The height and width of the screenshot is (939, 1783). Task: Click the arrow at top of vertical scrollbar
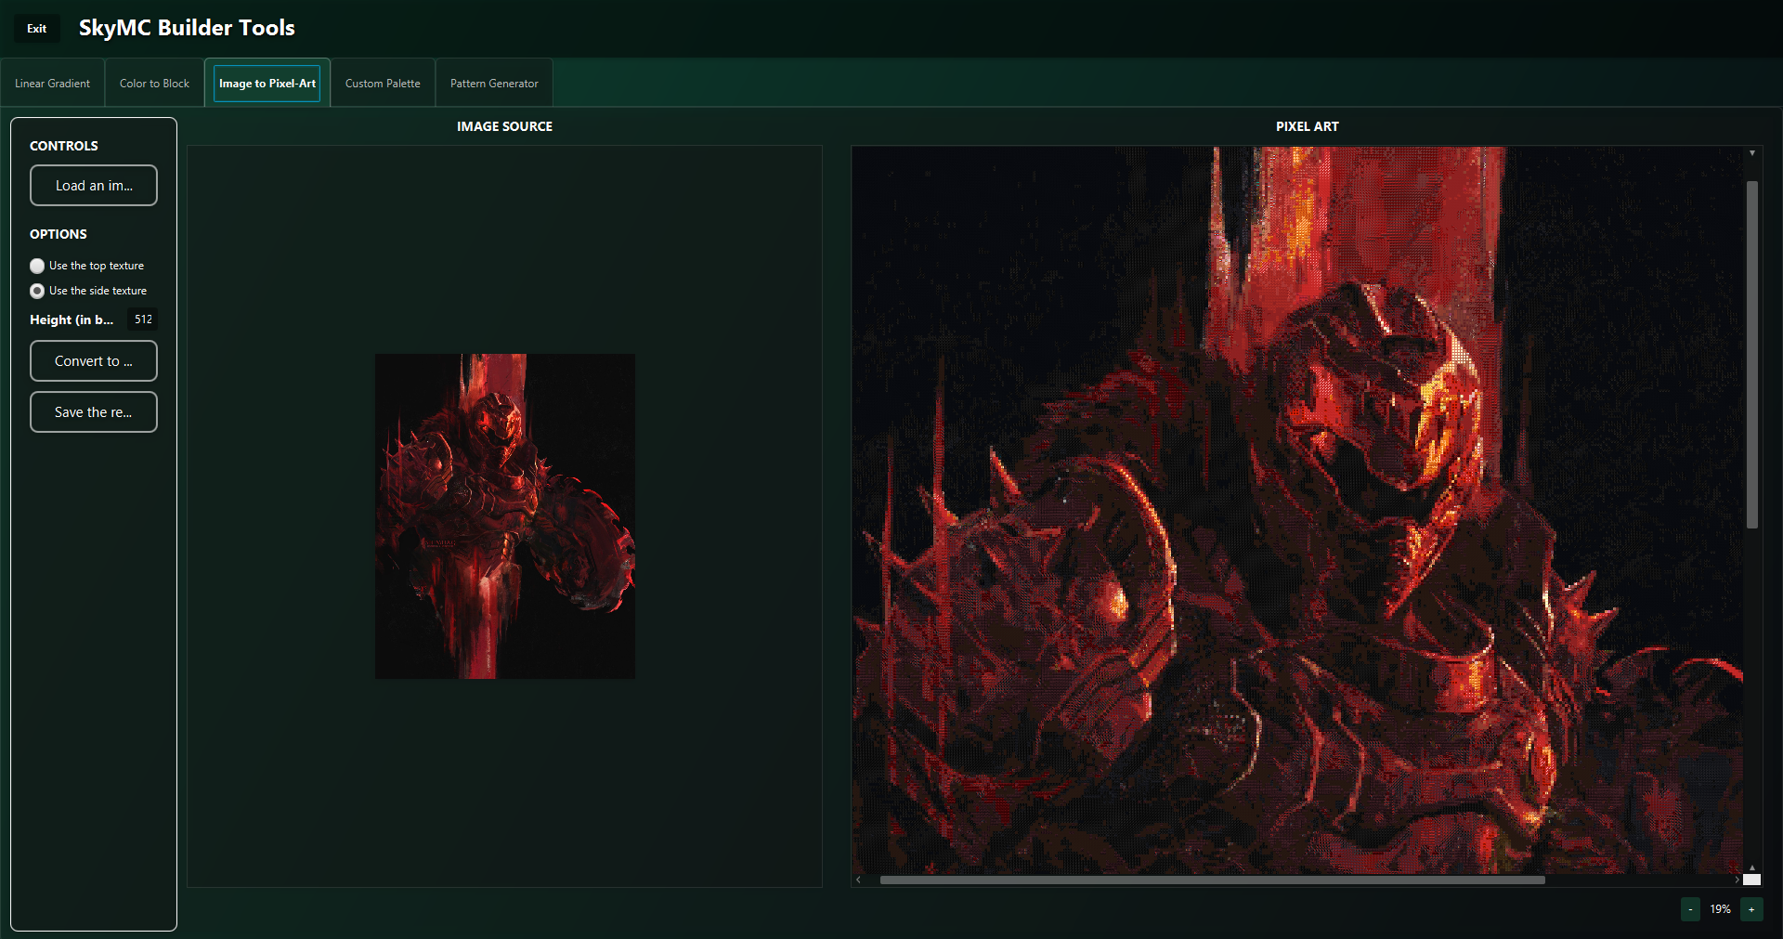pos(1752,153)
